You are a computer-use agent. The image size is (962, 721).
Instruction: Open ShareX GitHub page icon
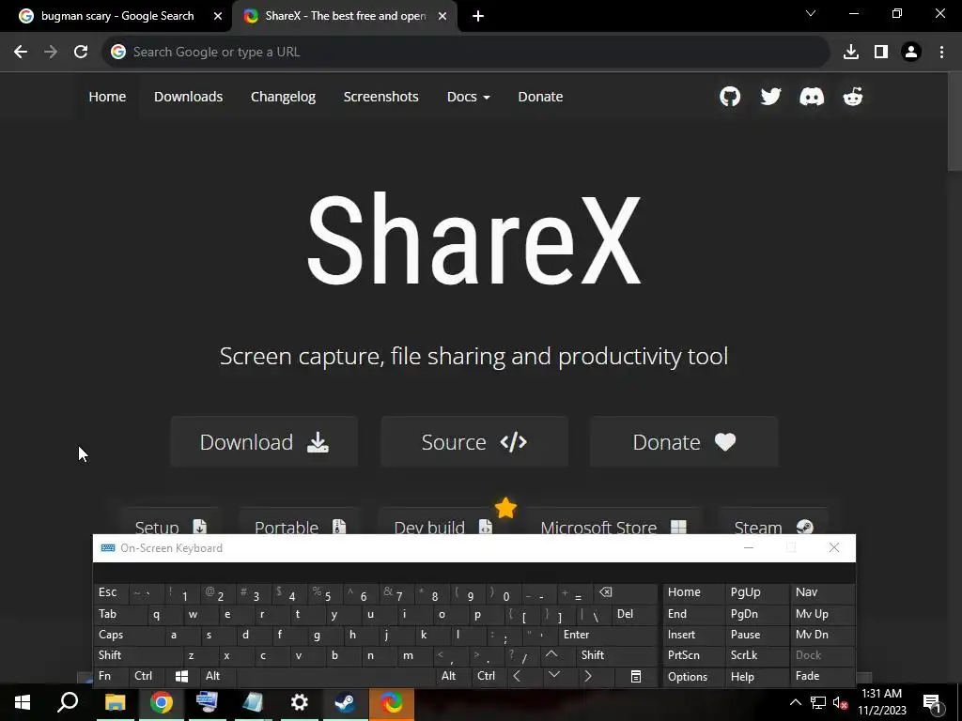point(729,97)
